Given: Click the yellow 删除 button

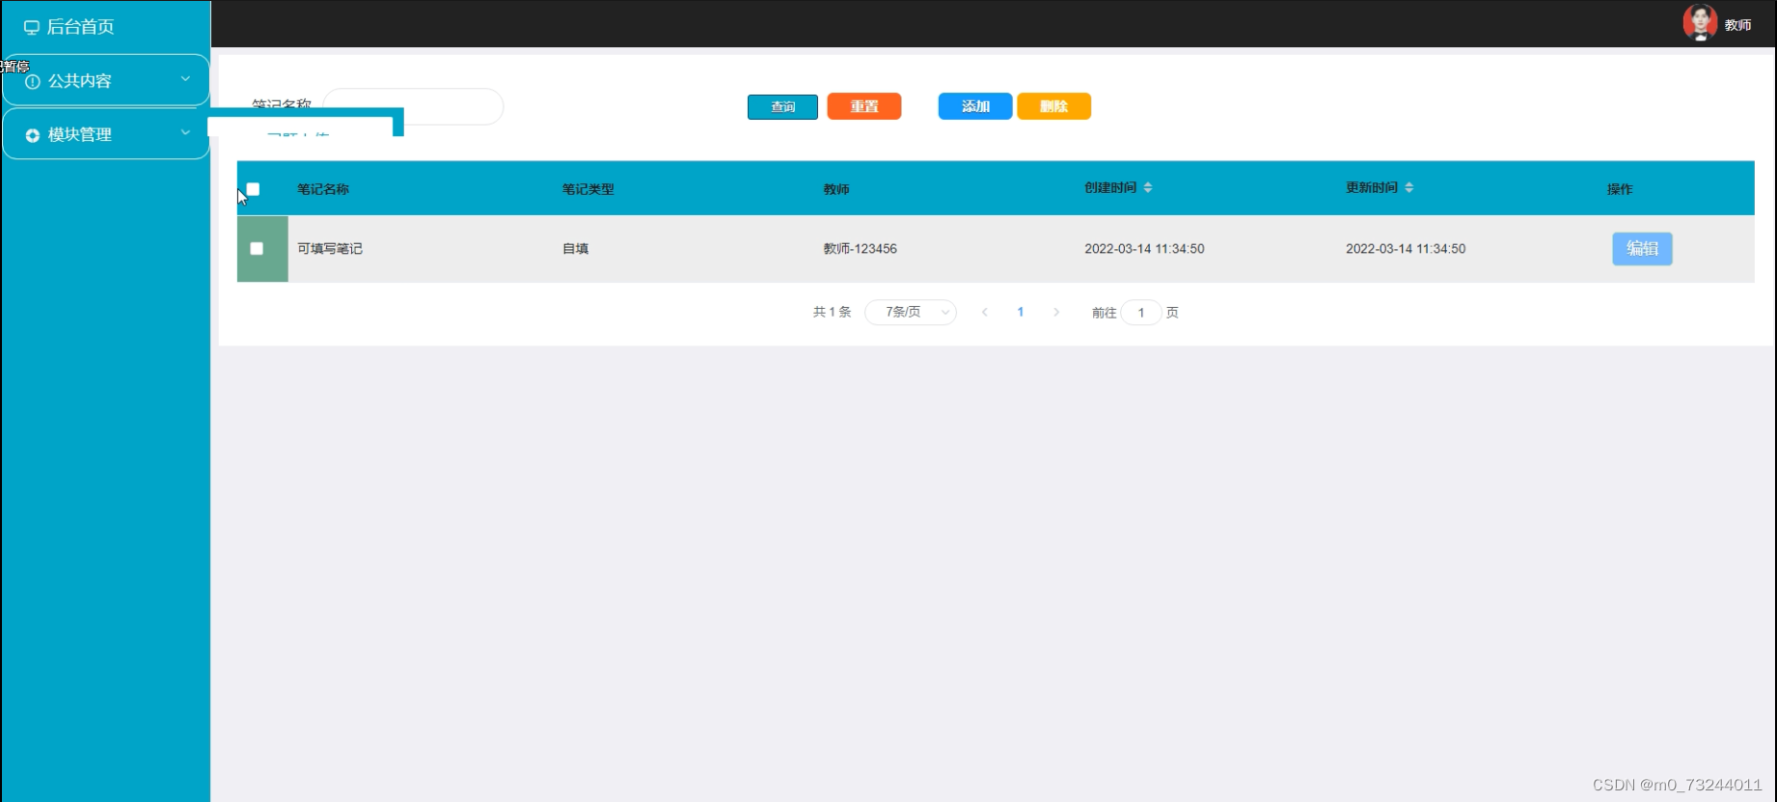Looking at the screenshot, I should click(x=1053, y=106).
